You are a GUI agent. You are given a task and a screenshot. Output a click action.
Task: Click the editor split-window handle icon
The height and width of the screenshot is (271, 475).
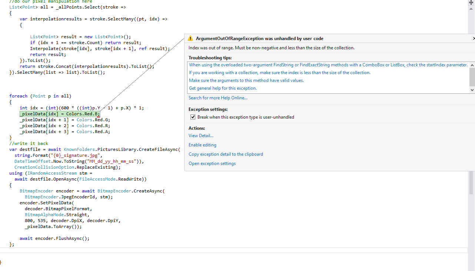coord(471,2)
